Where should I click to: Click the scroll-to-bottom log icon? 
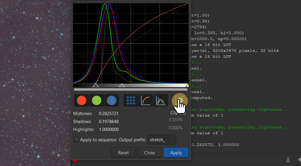[288, 159]
